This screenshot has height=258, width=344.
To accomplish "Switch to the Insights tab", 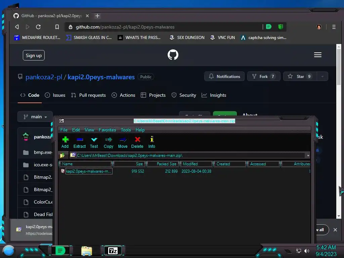I will click(214, 95).
